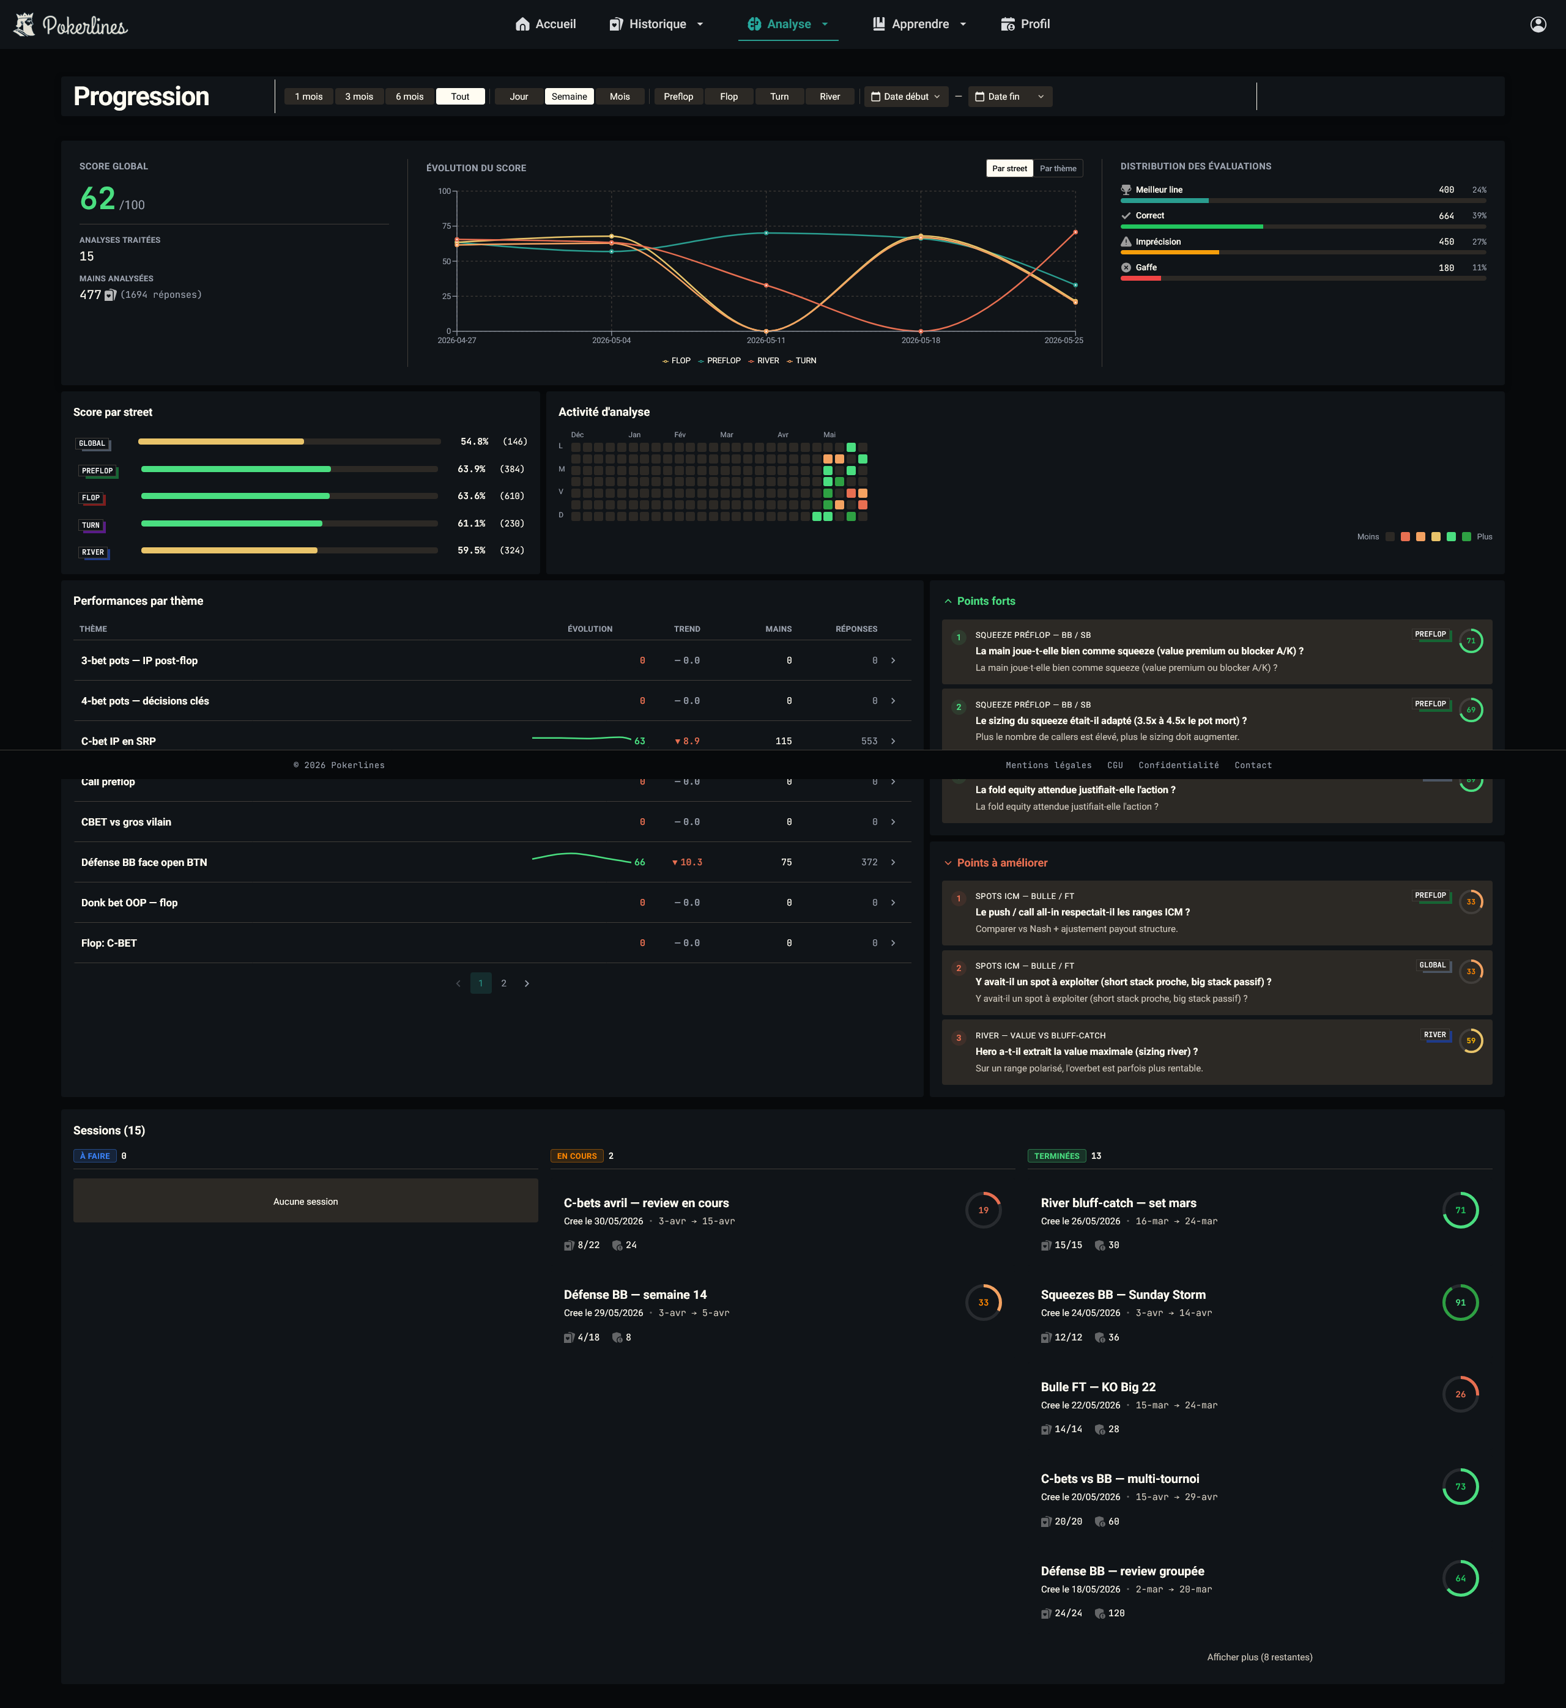1566x1708 pixels.
Task: Expand the Défense BB face open BTN row chevron
Action: tap(893, 862)
